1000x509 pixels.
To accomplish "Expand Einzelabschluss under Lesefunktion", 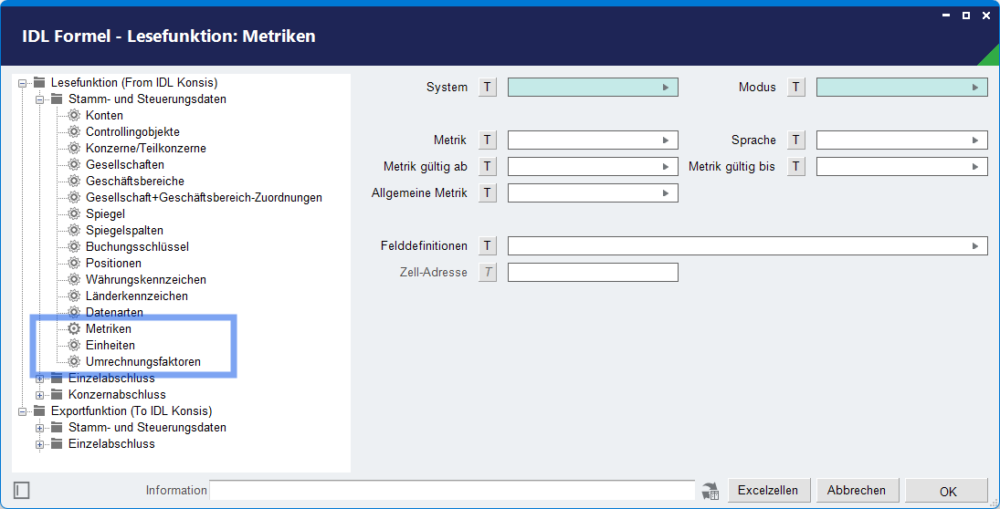I will [x=39, y=379].
